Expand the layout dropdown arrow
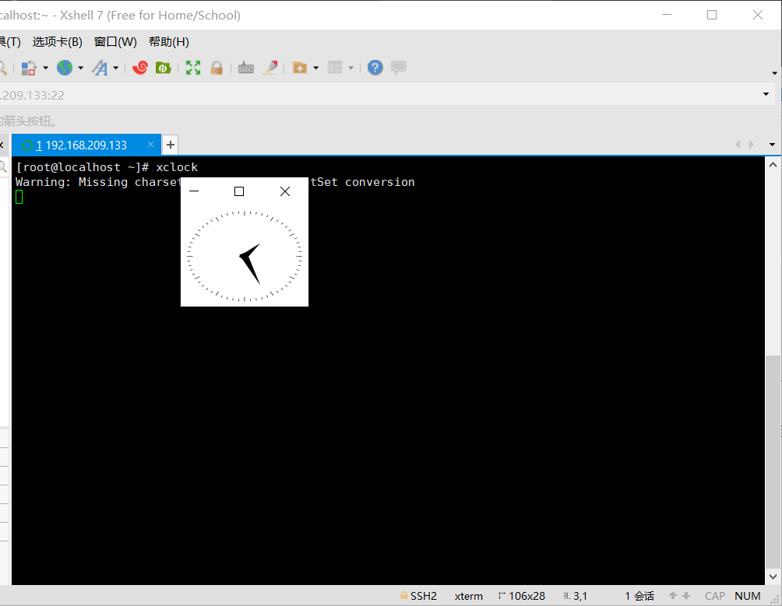The height and width of the screenshot is (606, 782). click(x=351, y=68)
